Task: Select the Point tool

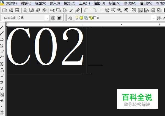Action: tap(2, 107)
